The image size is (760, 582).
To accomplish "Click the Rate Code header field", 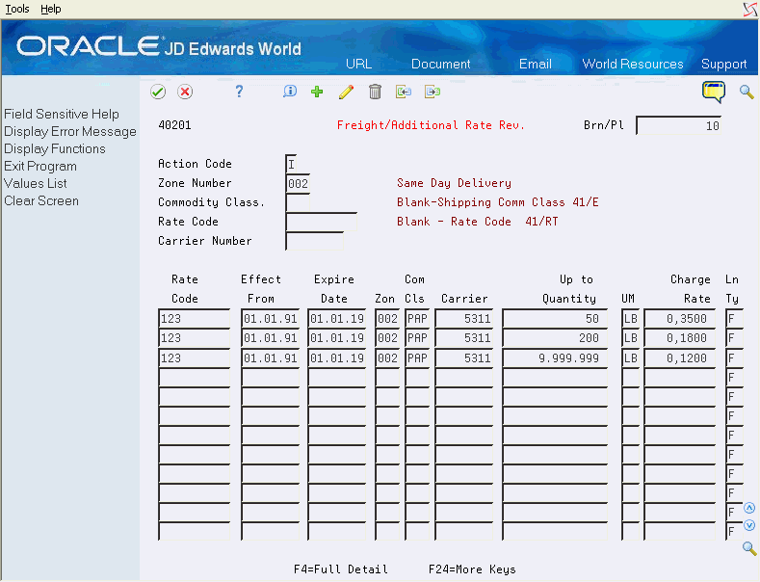I will tap(322, 223).
